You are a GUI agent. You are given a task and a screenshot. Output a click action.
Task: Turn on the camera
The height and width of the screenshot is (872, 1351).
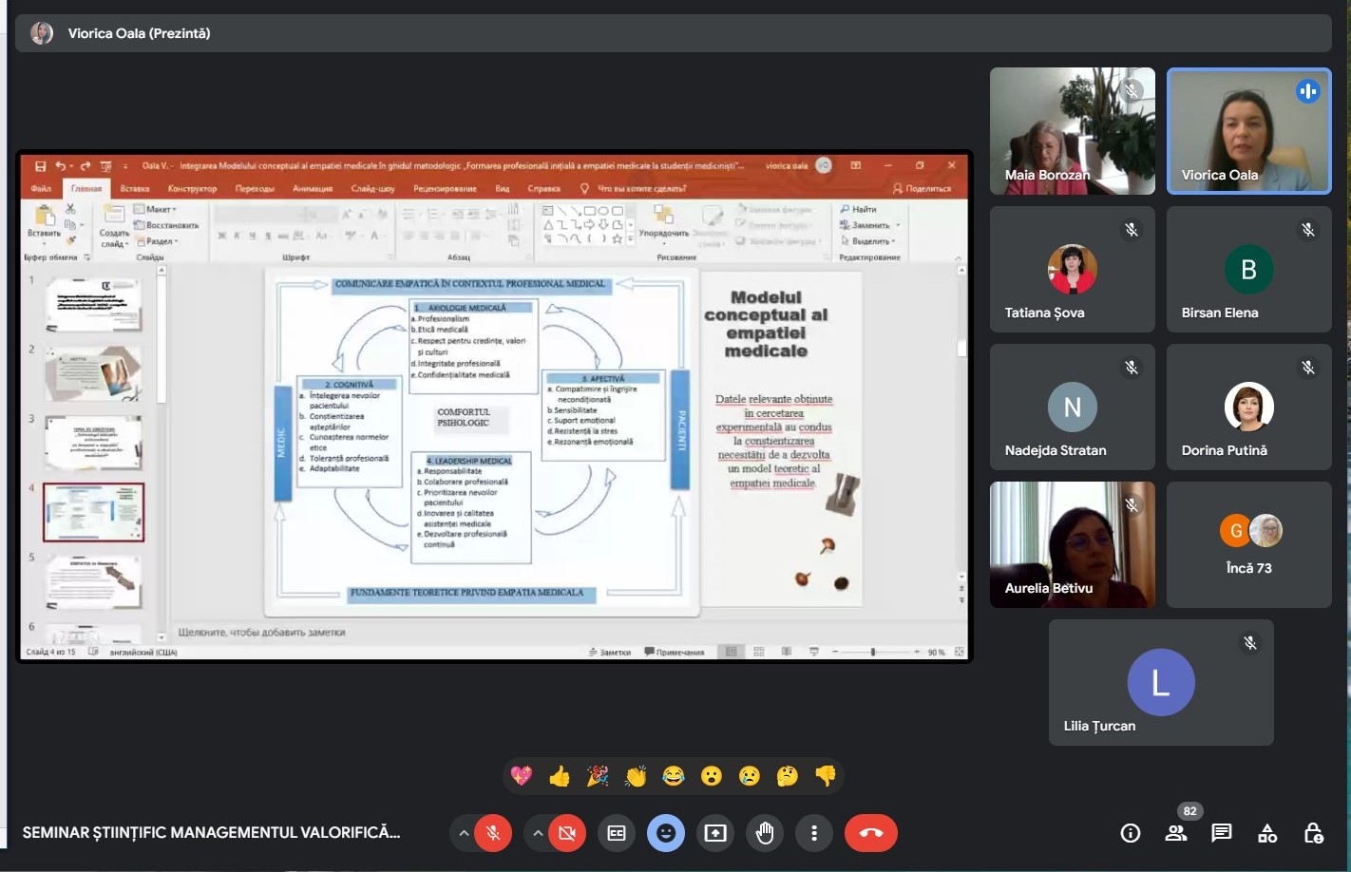tap(567, 833)
